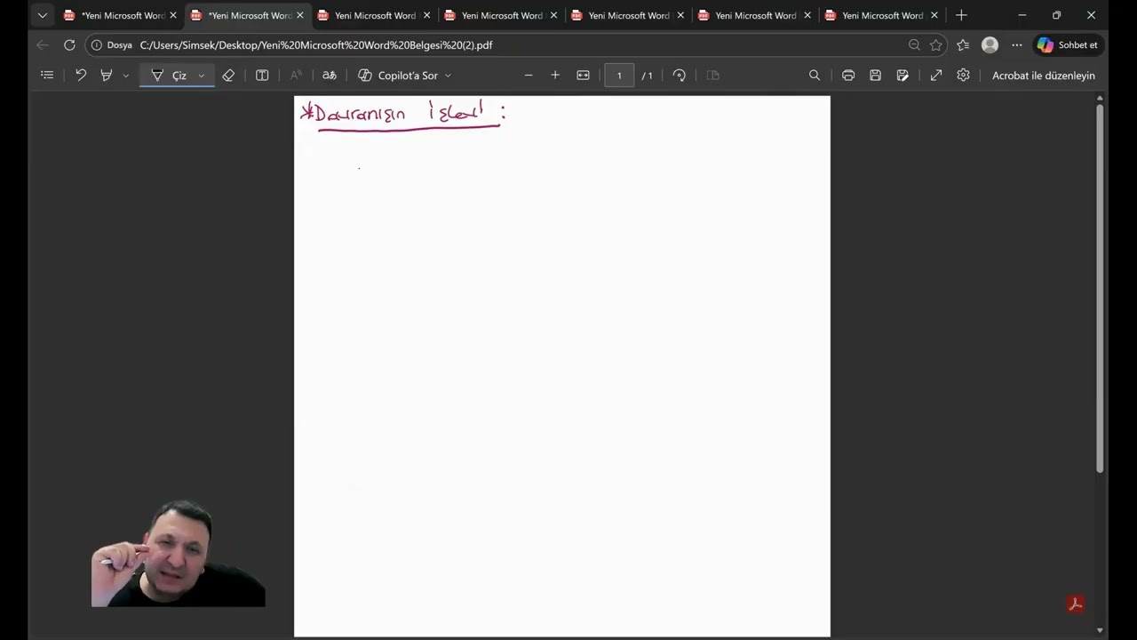Open the browser profile avatar
This screenshot has width=1137, height=640.
pyautogui.click(x=990, y=44)
